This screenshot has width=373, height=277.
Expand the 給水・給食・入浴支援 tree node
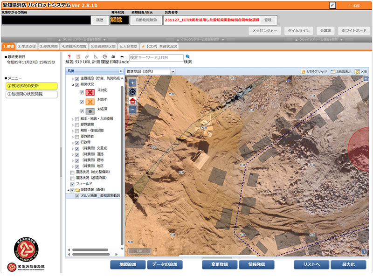click(x=73, y=119)
